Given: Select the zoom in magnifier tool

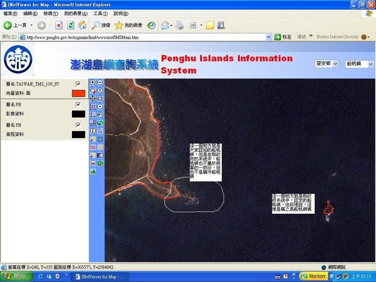Looking at the screenshot, I should point(93,83).
